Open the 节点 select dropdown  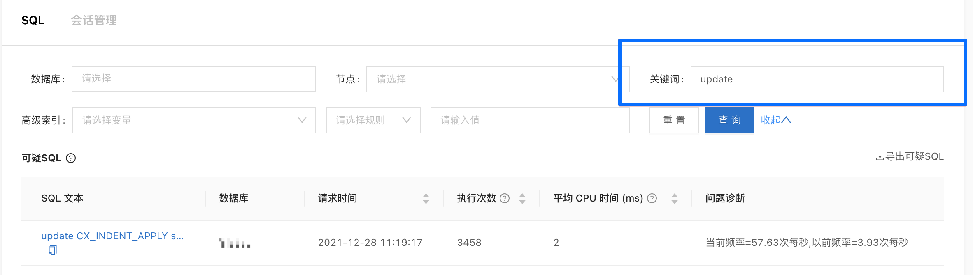coord(498,79)
